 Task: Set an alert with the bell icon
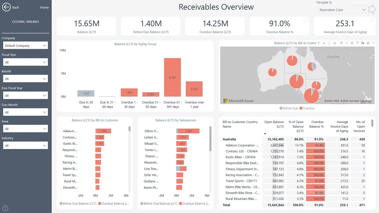pos(352,43)
